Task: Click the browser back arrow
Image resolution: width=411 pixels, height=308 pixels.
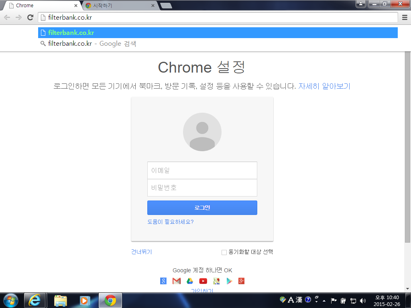Action: click(x=7, y=18)
